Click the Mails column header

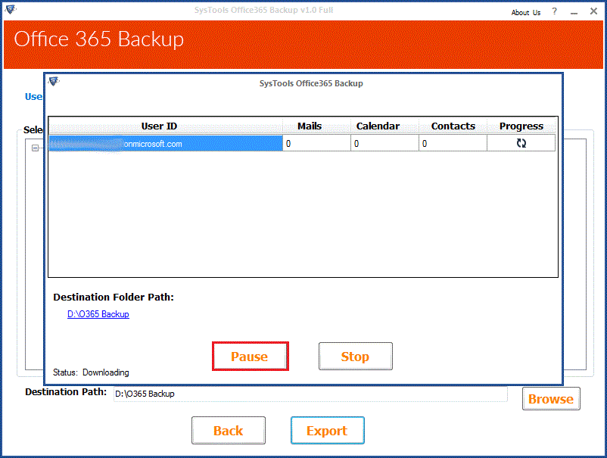pyautogui.click(x=316, y=126)
